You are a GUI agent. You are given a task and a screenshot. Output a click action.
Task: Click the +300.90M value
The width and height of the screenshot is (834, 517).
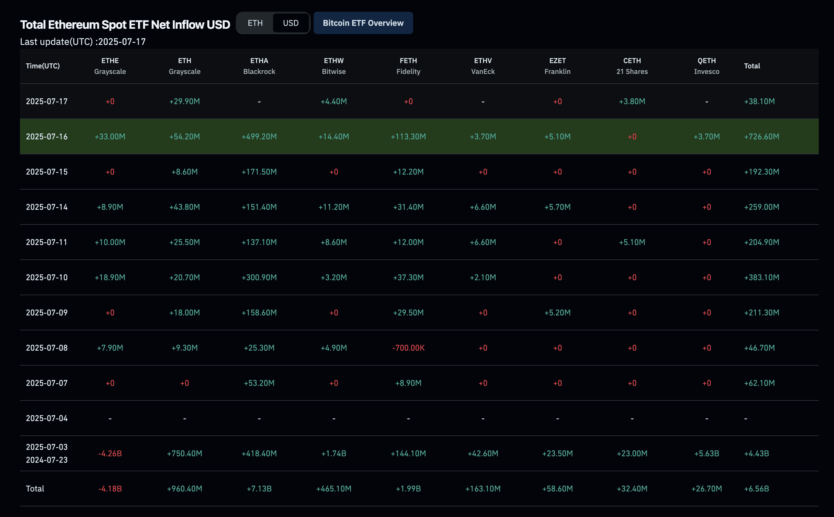259,278
